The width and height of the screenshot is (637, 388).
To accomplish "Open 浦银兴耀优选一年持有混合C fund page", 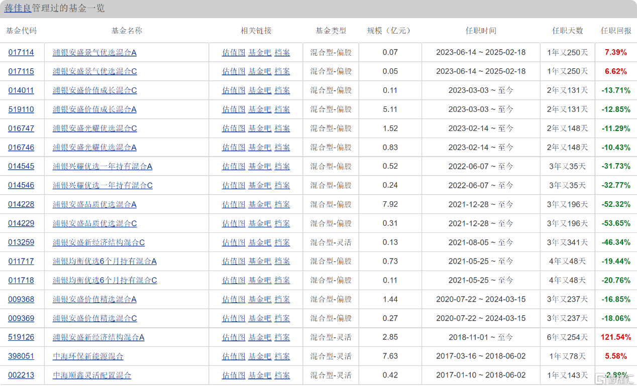I will [102, 185].
